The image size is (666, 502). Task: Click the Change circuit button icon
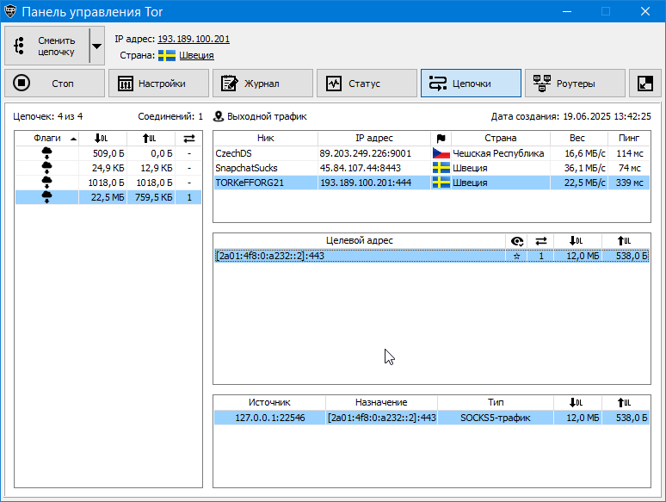19,46
